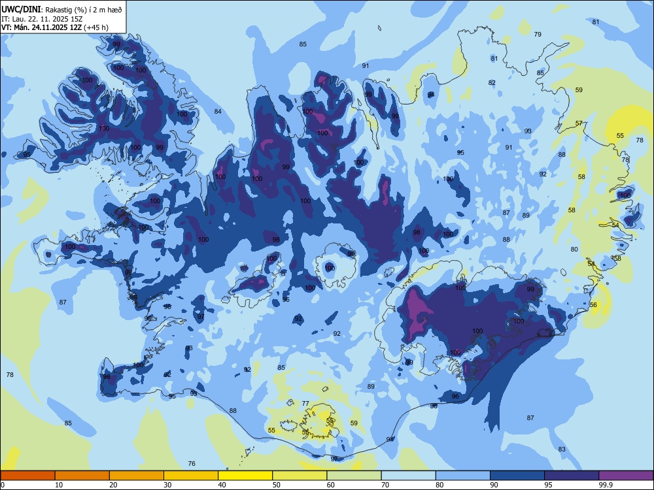This screenshot has width=654, height=490.
Task: Select the purple above-99.9 legend swatch
Action: pos(626,476)
